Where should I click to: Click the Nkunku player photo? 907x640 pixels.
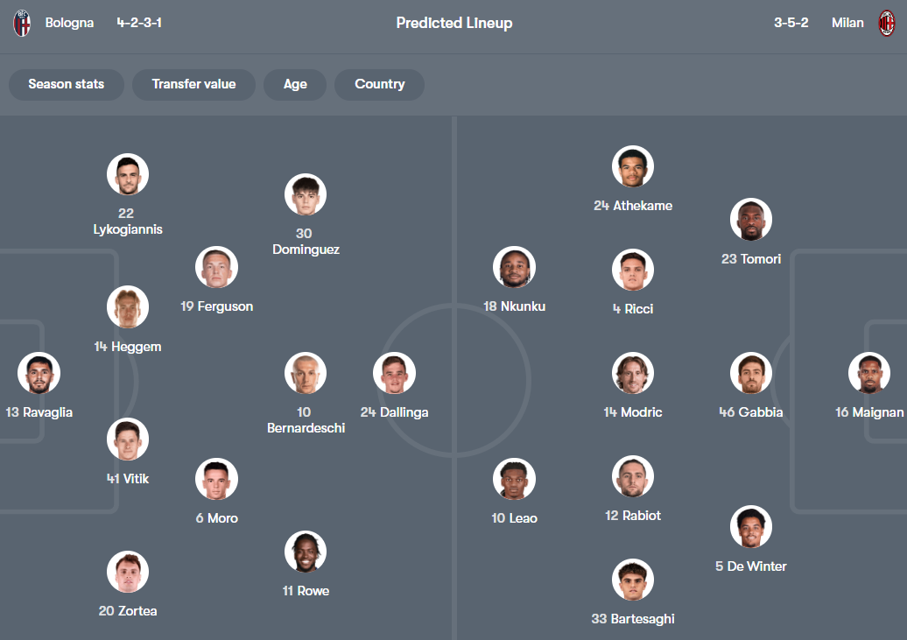pyautogui.click(x=515, y=268)
